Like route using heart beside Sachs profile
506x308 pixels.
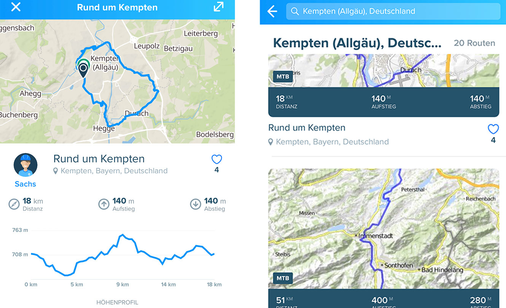tap(216, 159)
